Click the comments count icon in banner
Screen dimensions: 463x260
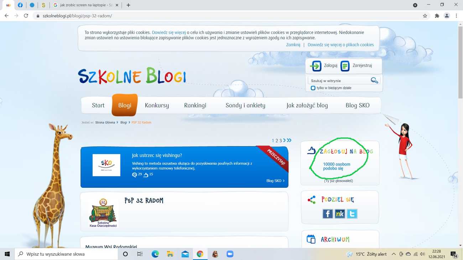click(x=134, y=175)
